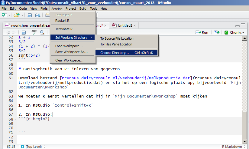Open the Build menu
The height and width of the screenshot is (149, 249).
pyautogui.click(x=83, y=8)
